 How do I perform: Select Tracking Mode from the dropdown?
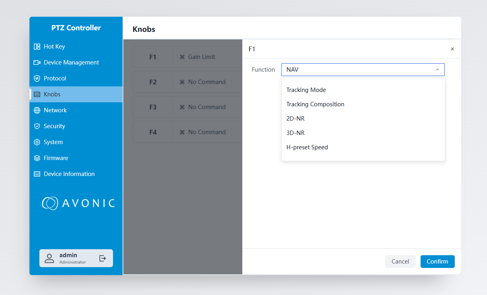[x=363, y=90]
